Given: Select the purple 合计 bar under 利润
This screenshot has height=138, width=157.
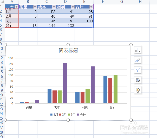Looking at the screenshot, I should pyautogui.click(x=93, y=85).
